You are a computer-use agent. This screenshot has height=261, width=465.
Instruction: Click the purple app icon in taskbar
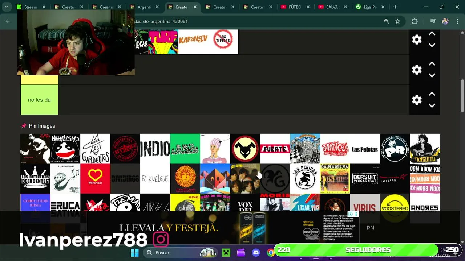click(x=241, y=253)
